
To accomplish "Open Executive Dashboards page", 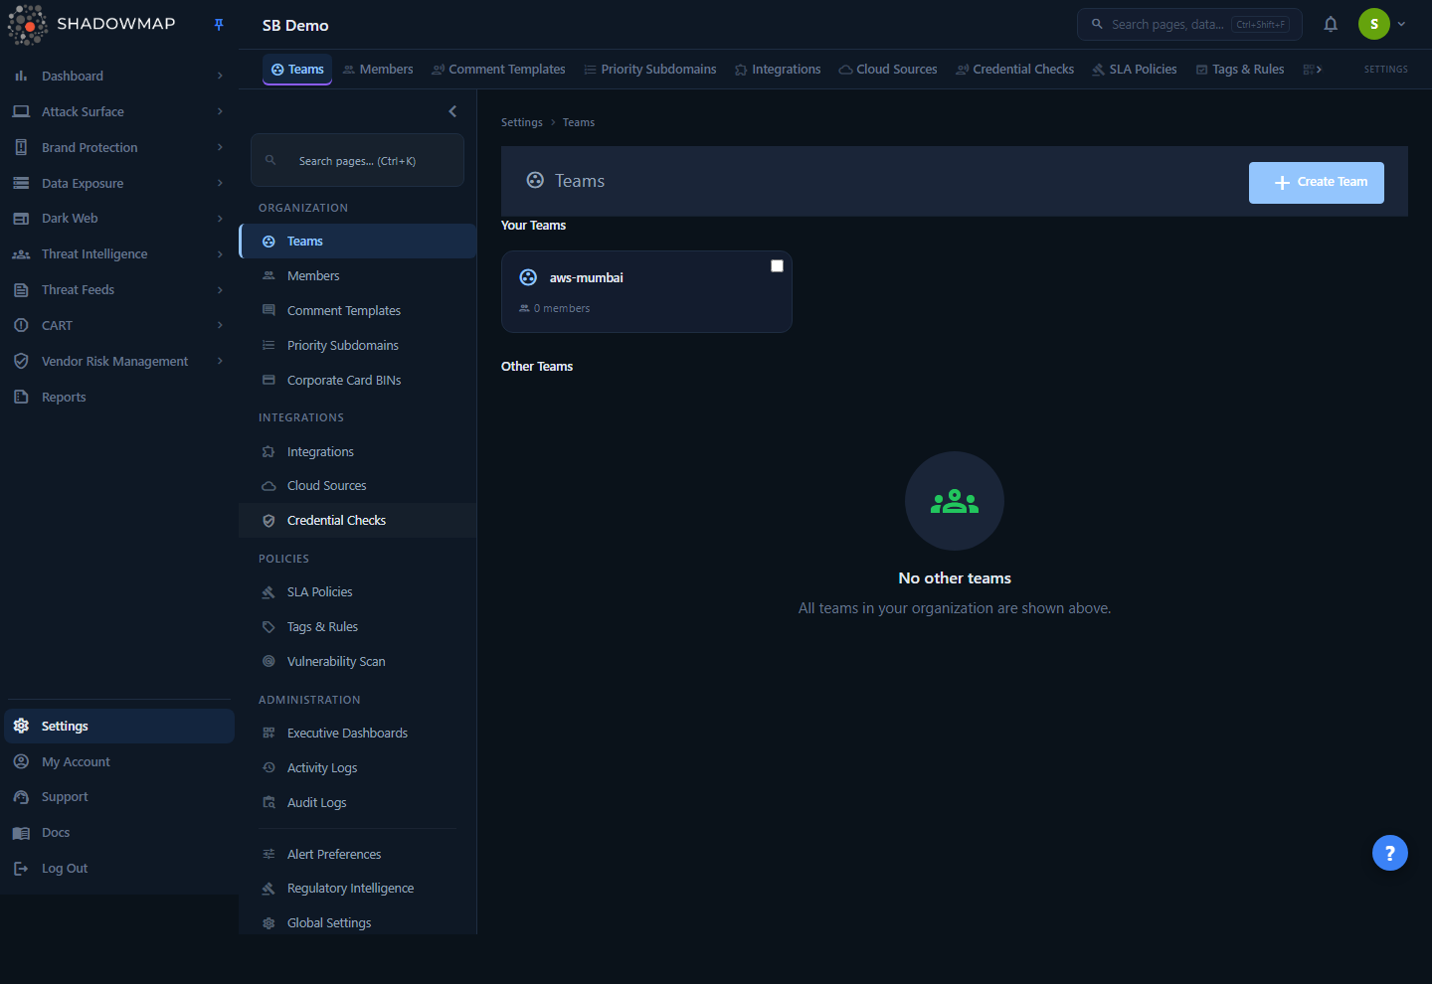I will pyautogui.click(x=358, y=734).
